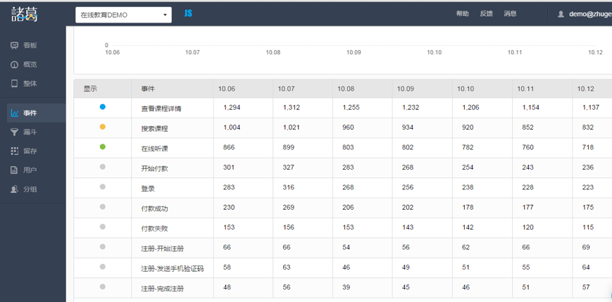Enable display dot for 登录
The image size is (612, 302).
click(103, 187)
